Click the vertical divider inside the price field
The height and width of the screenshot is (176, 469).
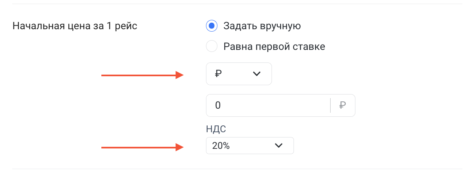click(x=330, y=105)
